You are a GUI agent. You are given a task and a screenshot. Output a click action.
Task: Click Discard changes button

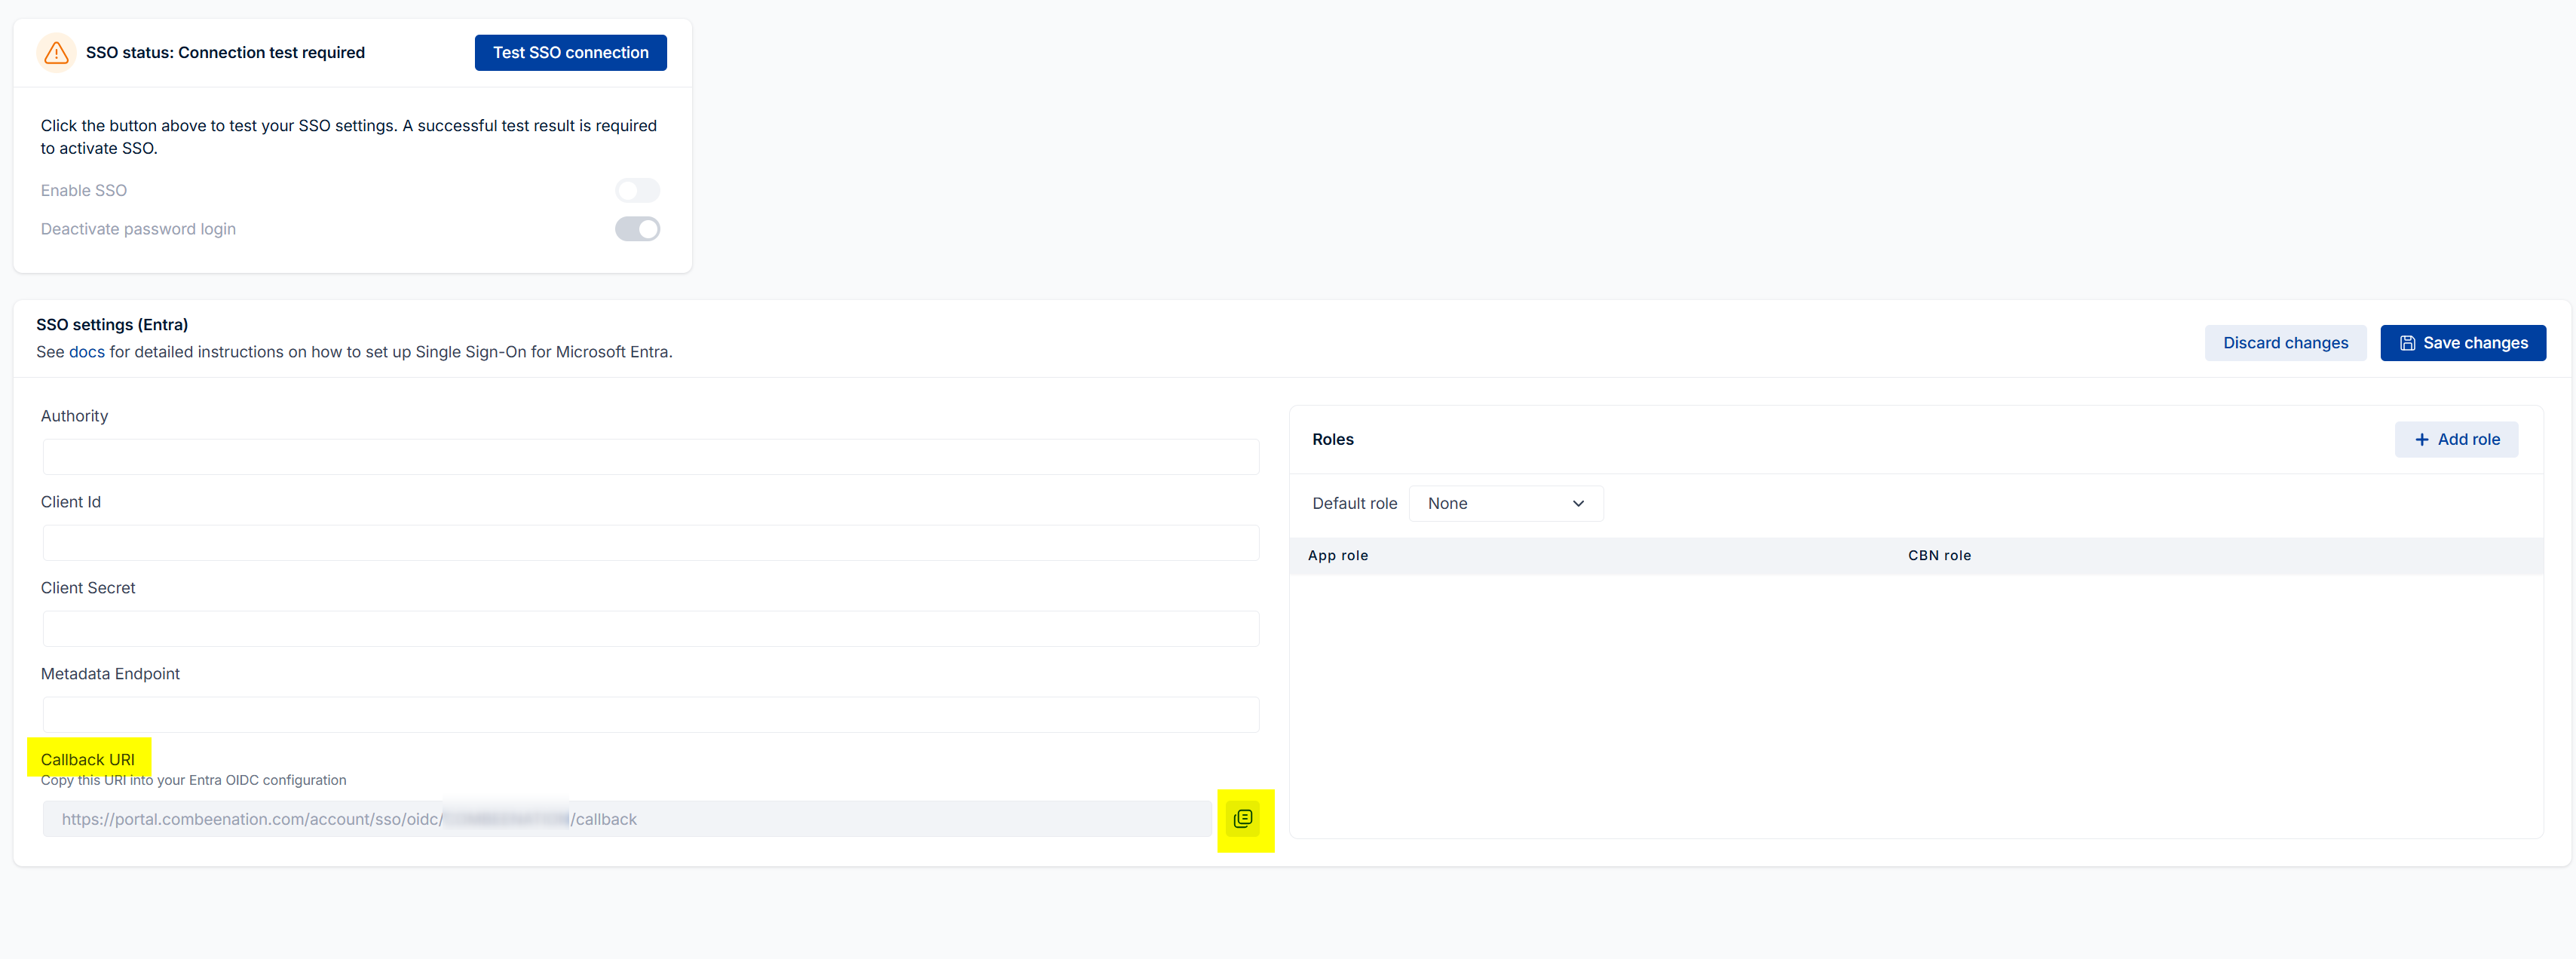(2284, 343)
